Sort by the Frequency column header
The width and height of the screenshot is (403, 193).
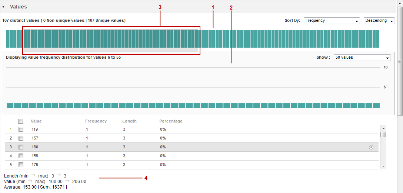(x=96, y=121)
